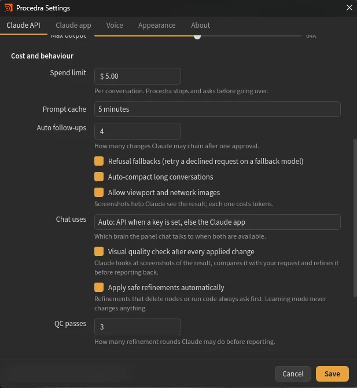Click the Cancel button
The height and width of the screenshot is (388, 357).
tap(293, 374)
